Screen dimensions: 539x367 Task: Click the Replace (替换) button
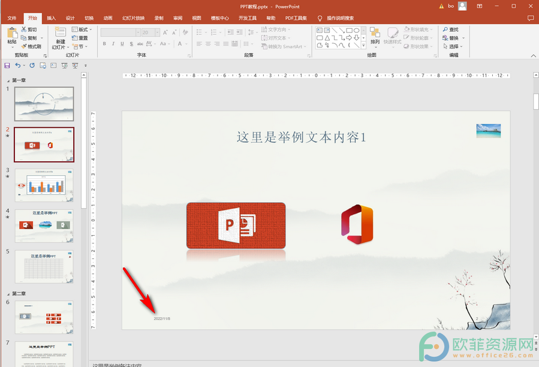pyautogui.click(x=451, y=38)
